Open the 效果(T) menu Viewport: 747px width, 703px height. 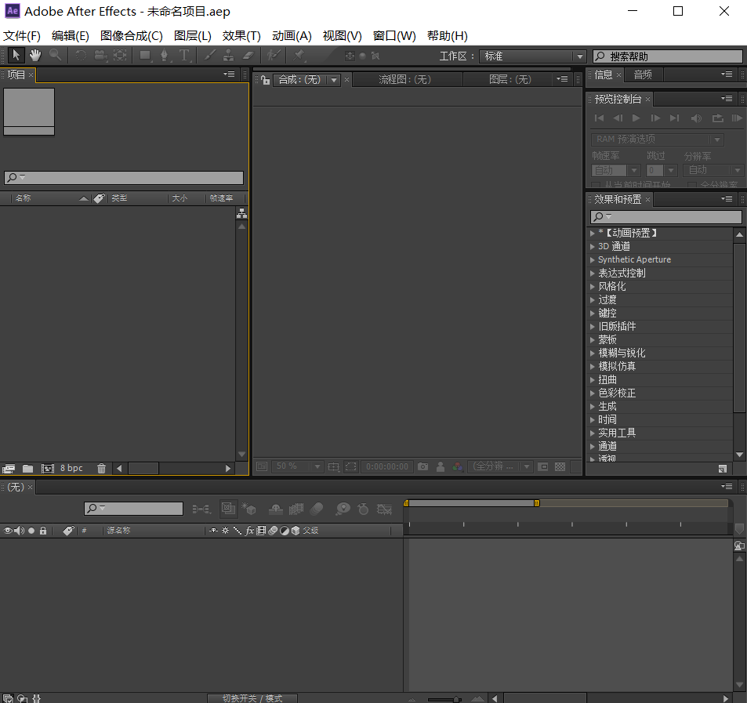[x=241, y=36]
